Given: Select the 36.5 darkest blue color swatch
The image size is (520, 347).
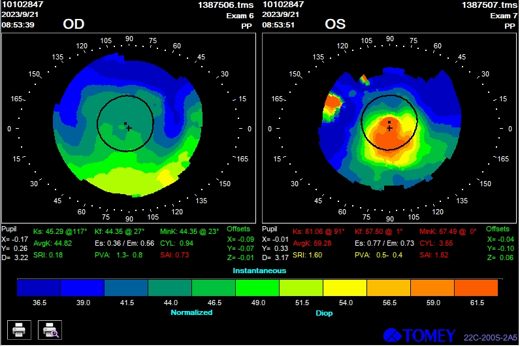Looking at the screenshot, I should [x=39, y=288].
